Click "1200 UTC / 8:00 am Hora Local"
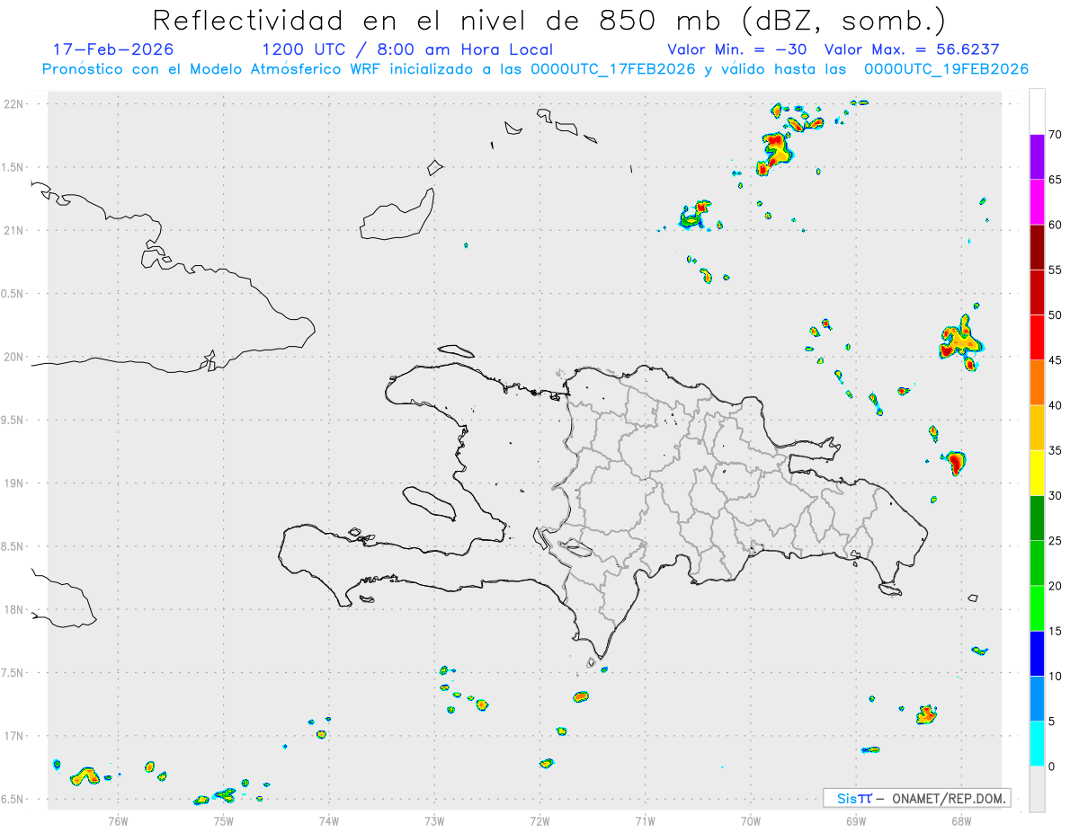Screen dimensions: 1079x833 (x=407, y=49)
